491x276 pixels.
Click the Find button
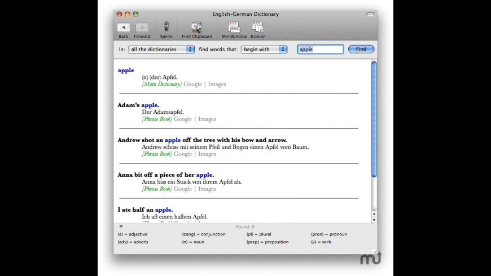[361, 49]
